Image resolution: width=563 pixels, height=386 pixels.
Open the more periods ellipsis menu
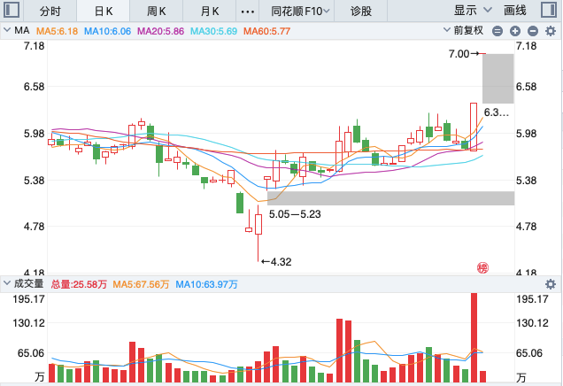247,12
